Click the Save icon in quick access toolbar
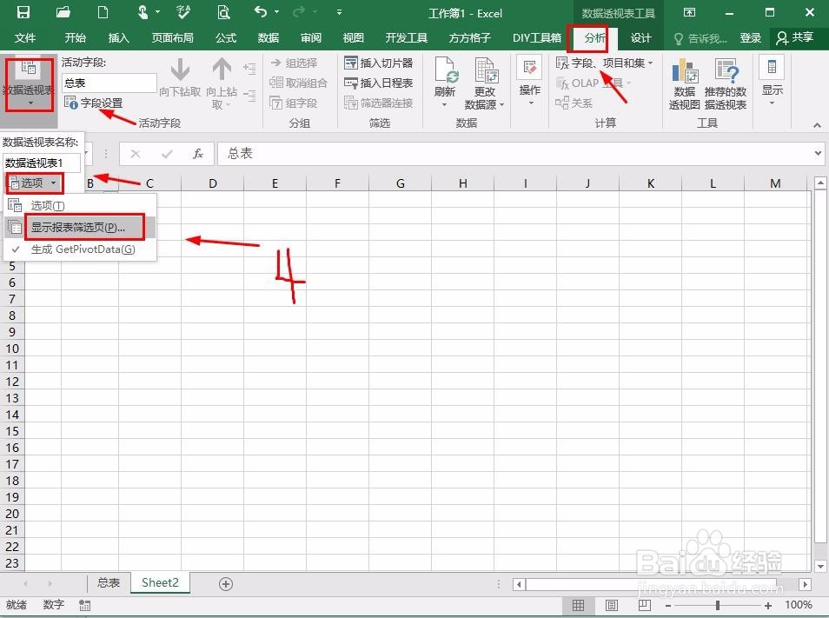This screenshot has height=618, width=829. click(x=23, y=11)
